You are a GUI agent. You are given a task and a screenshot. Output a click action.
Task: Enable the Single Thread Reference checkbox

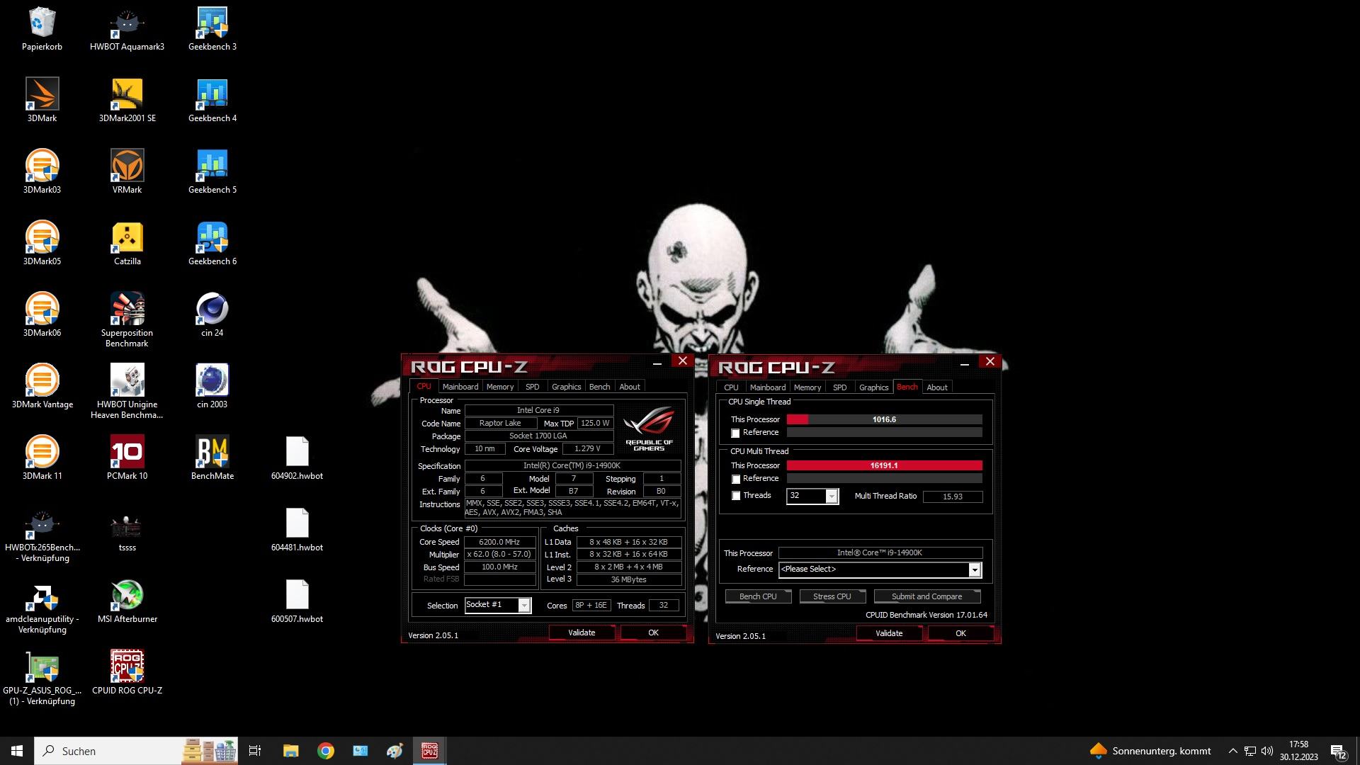point(735,433)
